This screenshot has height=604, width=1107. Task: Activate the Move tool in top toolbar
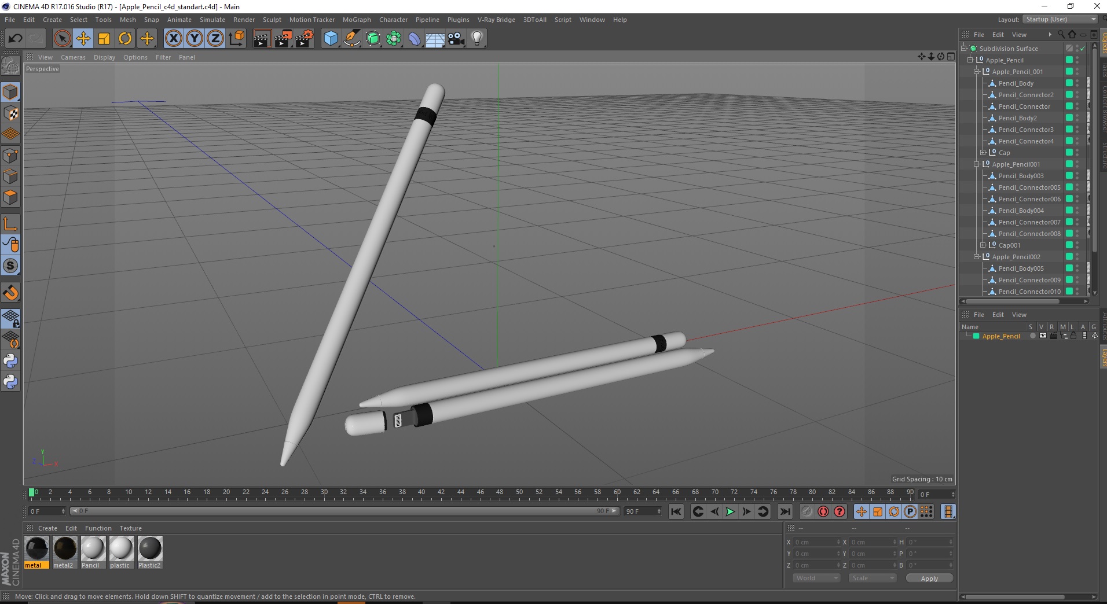[x=83, y=39]
